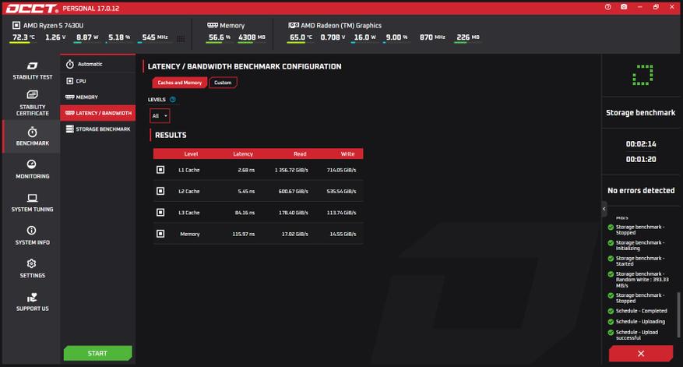Select Latency / Bandwidth benchmark item
The width and height of the screenshot is (683, 367).
[x=98, y=113]
